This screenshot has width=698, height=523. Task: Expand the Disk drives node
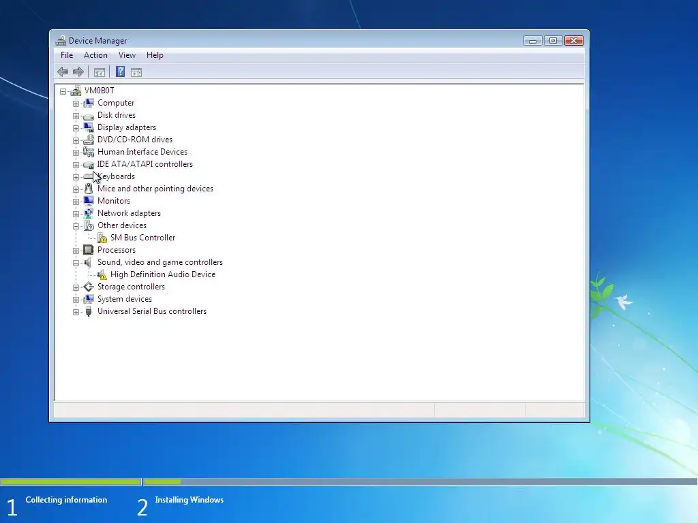click(76, 116)
